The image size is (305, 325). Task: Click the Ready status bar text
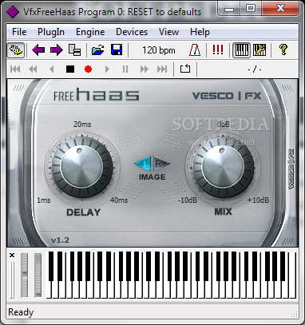(21, 312)
